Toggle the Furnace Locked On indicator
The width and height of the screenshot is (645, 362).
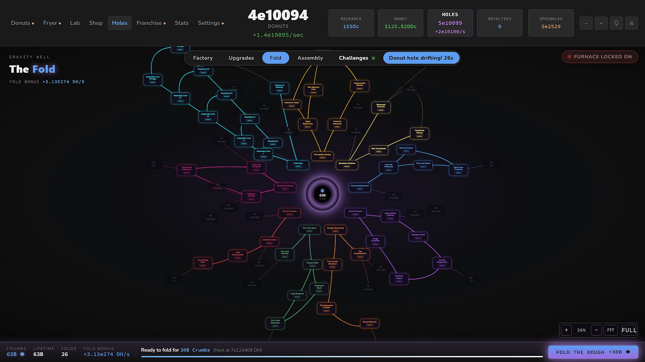(x=600, y=57)
